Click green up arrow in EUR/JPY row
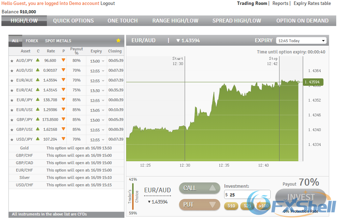The height and width of the screenshot is (219, 338). pyautogui.click(x=38, y=100)
